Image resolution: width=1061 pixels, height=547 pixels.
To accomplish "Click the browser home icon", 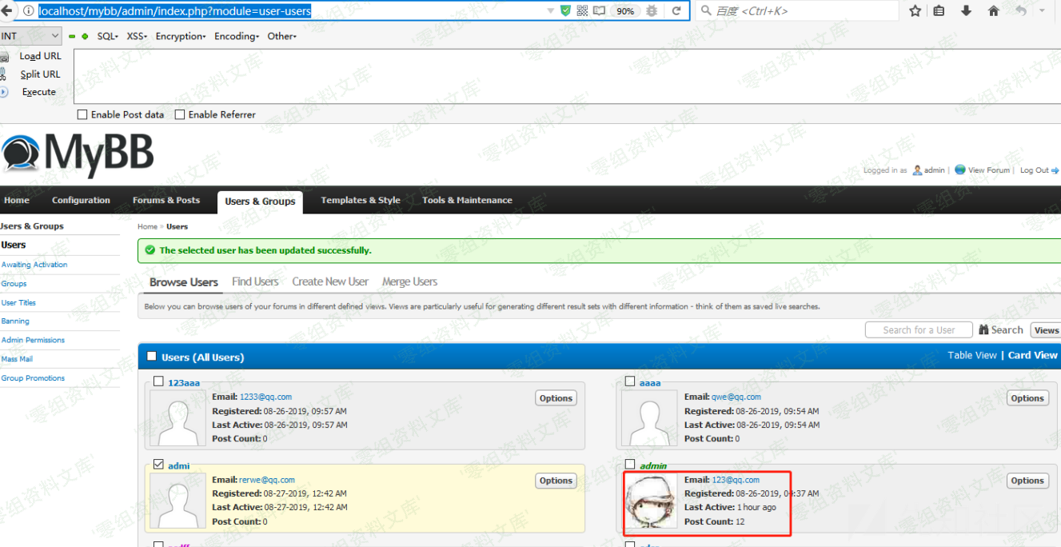I will [993, 11].
